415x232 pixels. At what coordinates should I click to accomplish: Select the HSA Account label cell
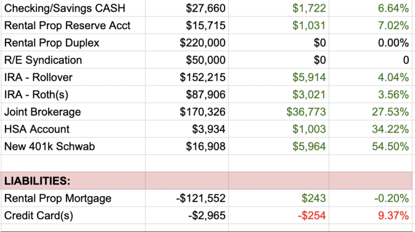pos(37,129)
